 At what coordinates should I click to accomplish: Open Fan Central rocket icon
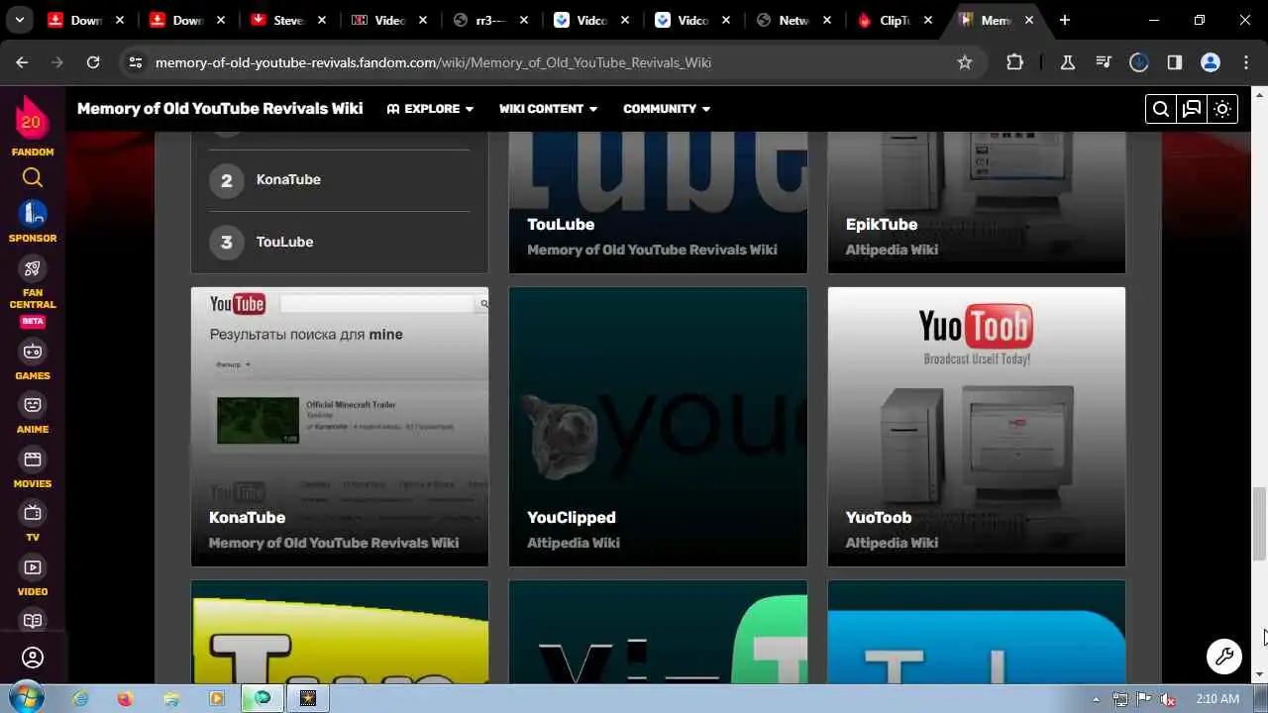point(33,268)
